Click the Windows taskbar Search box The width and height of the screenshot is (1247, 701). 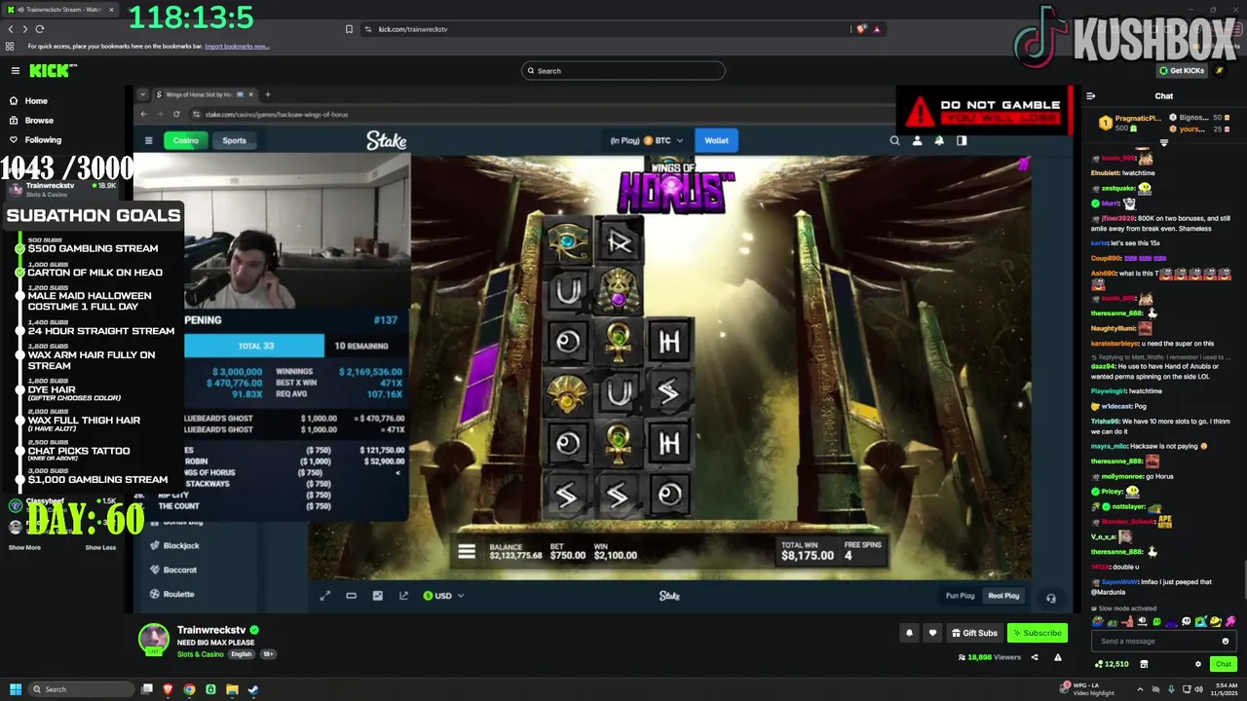point(82,689)
